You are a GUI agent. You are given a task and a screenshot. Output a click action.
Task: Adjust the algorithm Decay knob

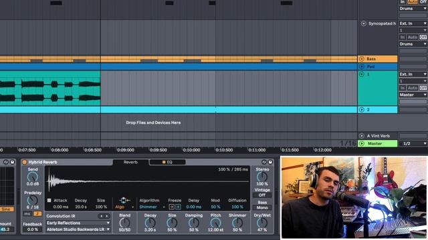pyautogui.click(x=150, y=223)
